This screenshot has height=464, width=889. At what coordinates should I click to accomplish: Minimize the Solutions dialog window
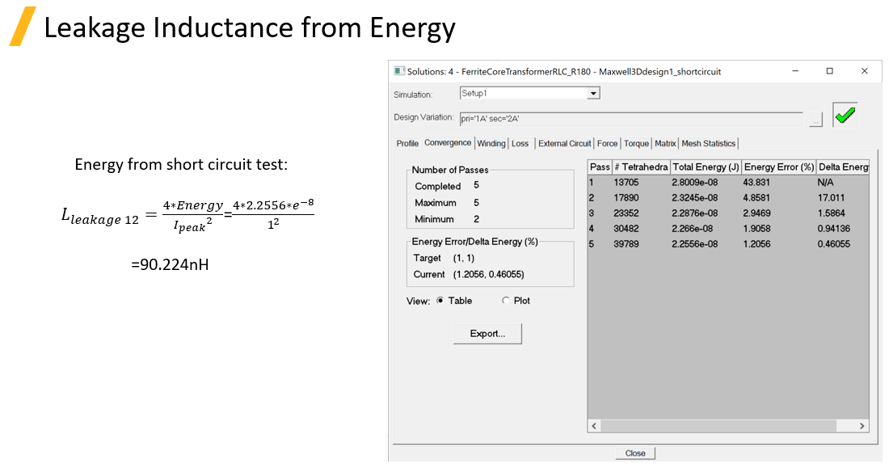794,71
